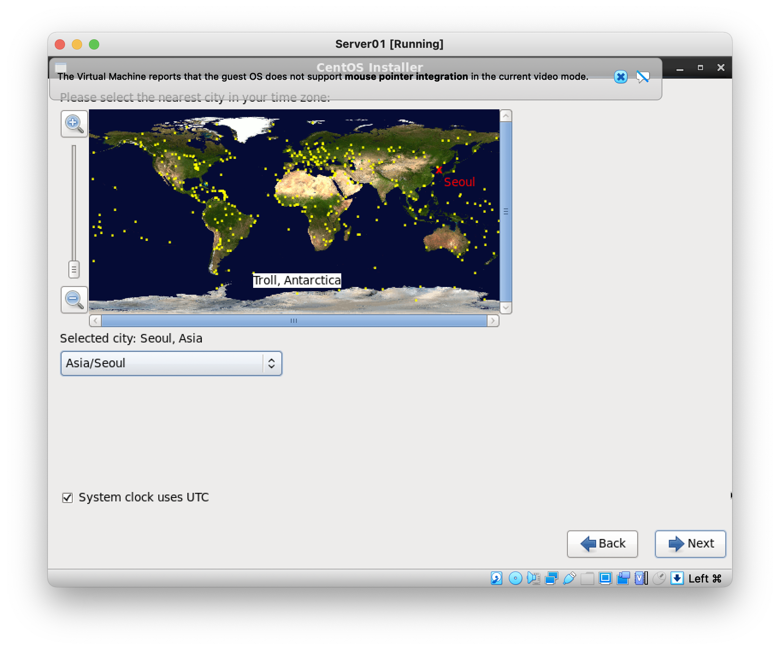Click the audio speaker status icon
The image size is (780, 650).
[533, 578]
